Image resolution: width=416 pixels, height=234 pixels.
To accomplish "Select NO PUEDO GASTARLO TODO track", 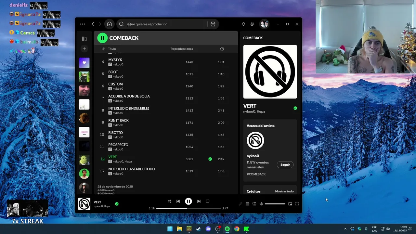I will [166, 171].
